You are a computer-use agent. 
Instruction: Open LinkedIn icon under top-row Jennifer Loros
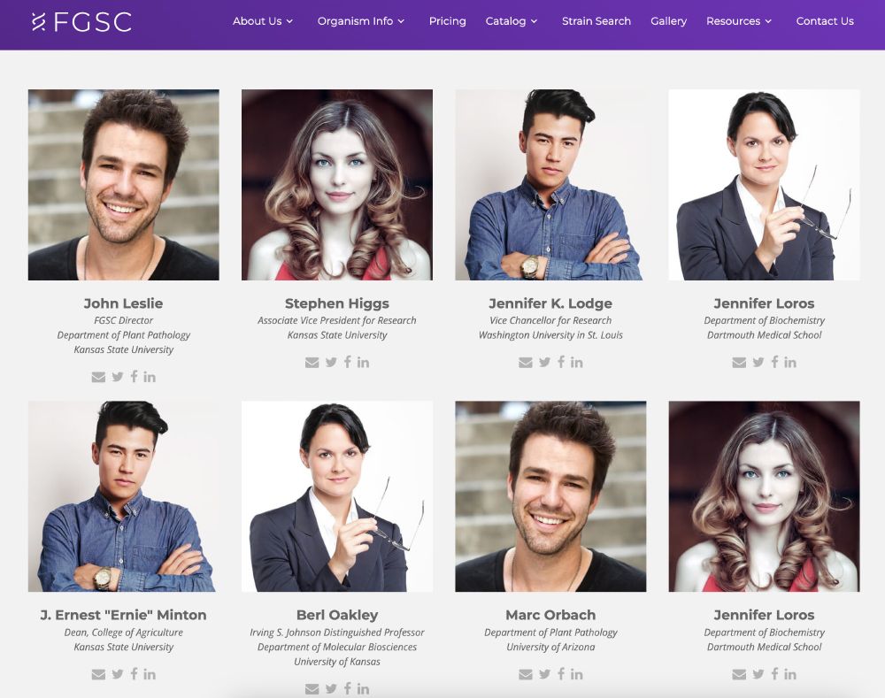point(790,362)
